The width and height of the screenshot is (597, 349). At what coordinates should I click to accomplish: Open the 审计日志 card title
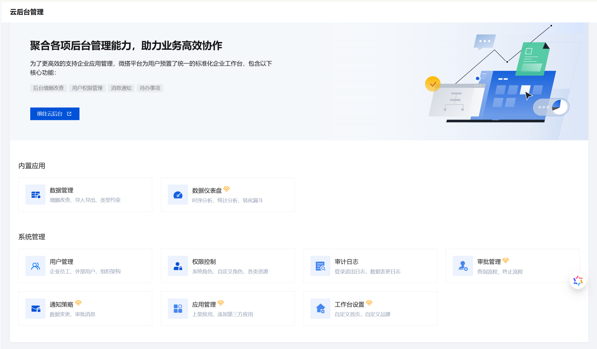(x=347, y=262)
